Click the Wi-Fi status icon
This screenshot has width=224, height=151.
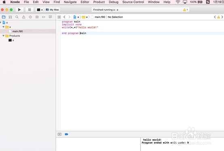[x=178, y=2]
